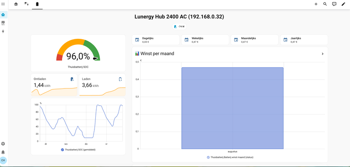Open Overview home icon in sidebar

(x=3, y=15)
